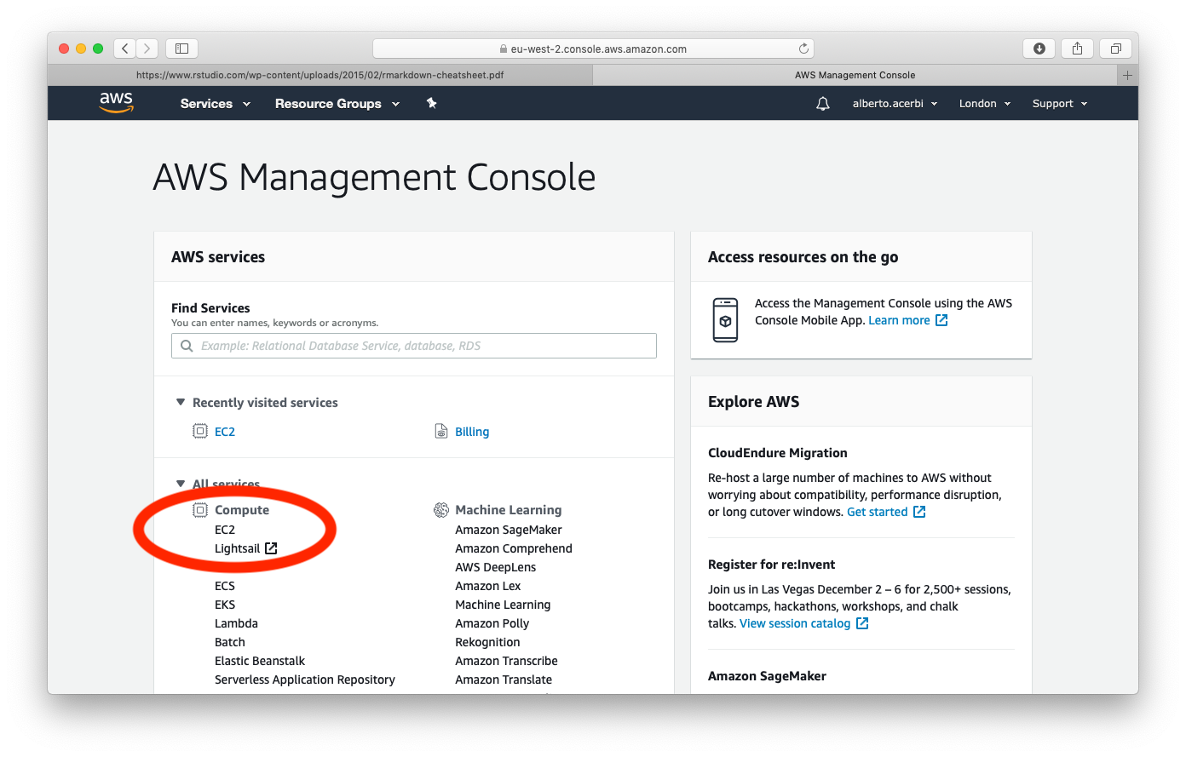Click the pin shortcuts icon in navbar
This screenshot has height=757, width=1186.
[432, 103]
